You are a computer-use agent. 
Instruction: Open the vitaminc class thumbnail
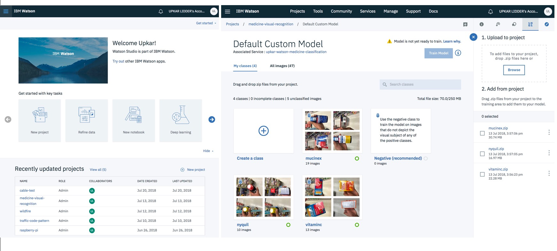click(x=332, y=197)
